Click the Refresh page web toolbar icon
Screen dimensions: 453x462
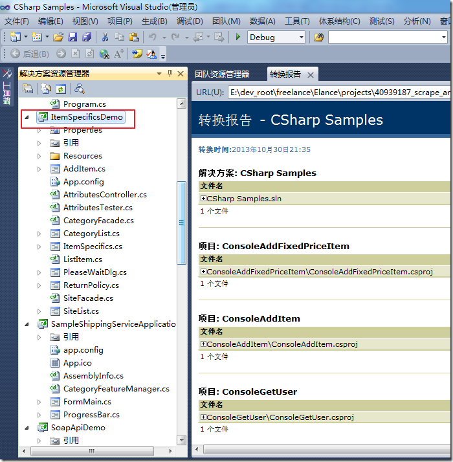coord(90,54)
